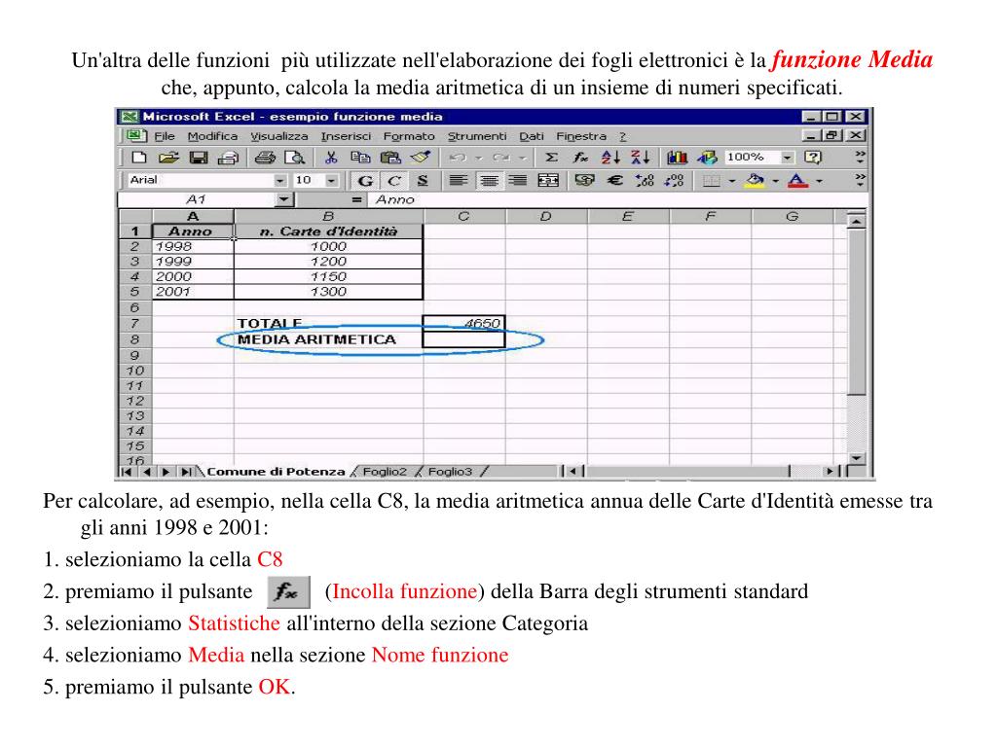The image size is (997, 747).
Task: Switch to the Foglio2 sheet tab
Action: pyautogui.click(x=384, y=472)
